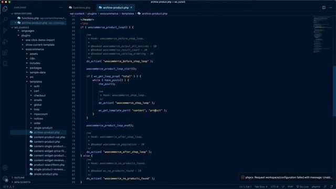Image resolution: width=336 pixels, height=189 pixels.
Task: Open content-product.php in file tree
Action: tap(47, 142)
